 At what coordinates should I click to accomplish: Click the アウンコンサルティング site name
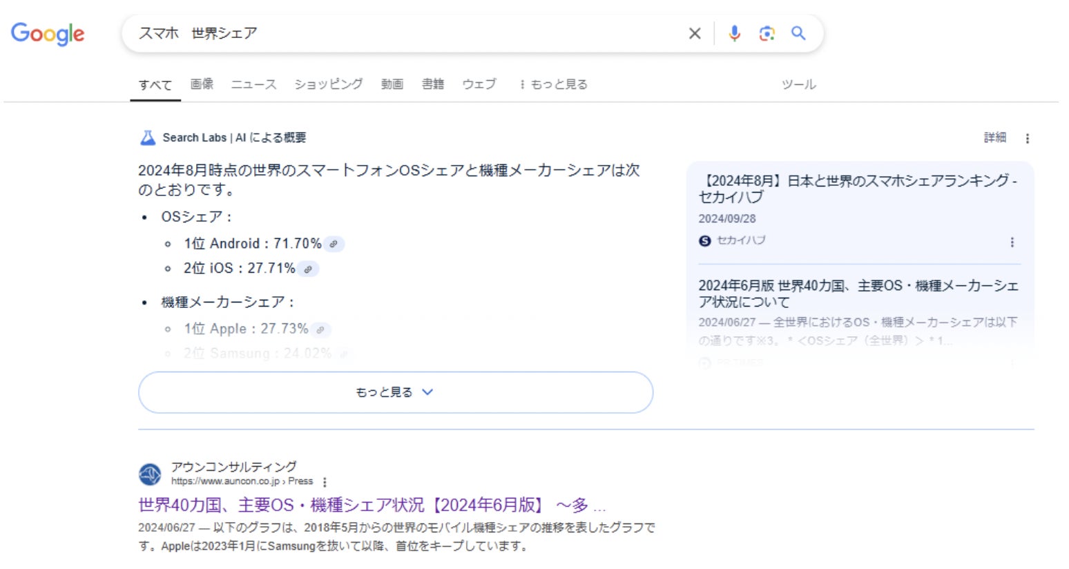click(234, 467)
